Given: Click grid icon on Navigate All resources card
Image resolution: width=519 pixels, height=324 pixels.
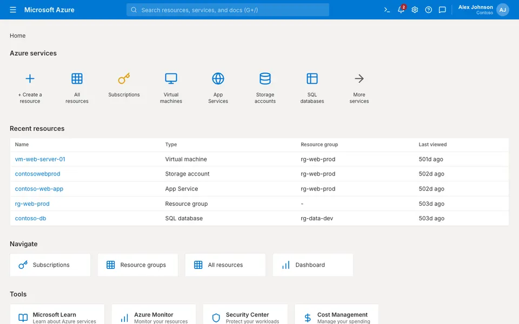Looking at the screenshot, I should click(198, 265).
